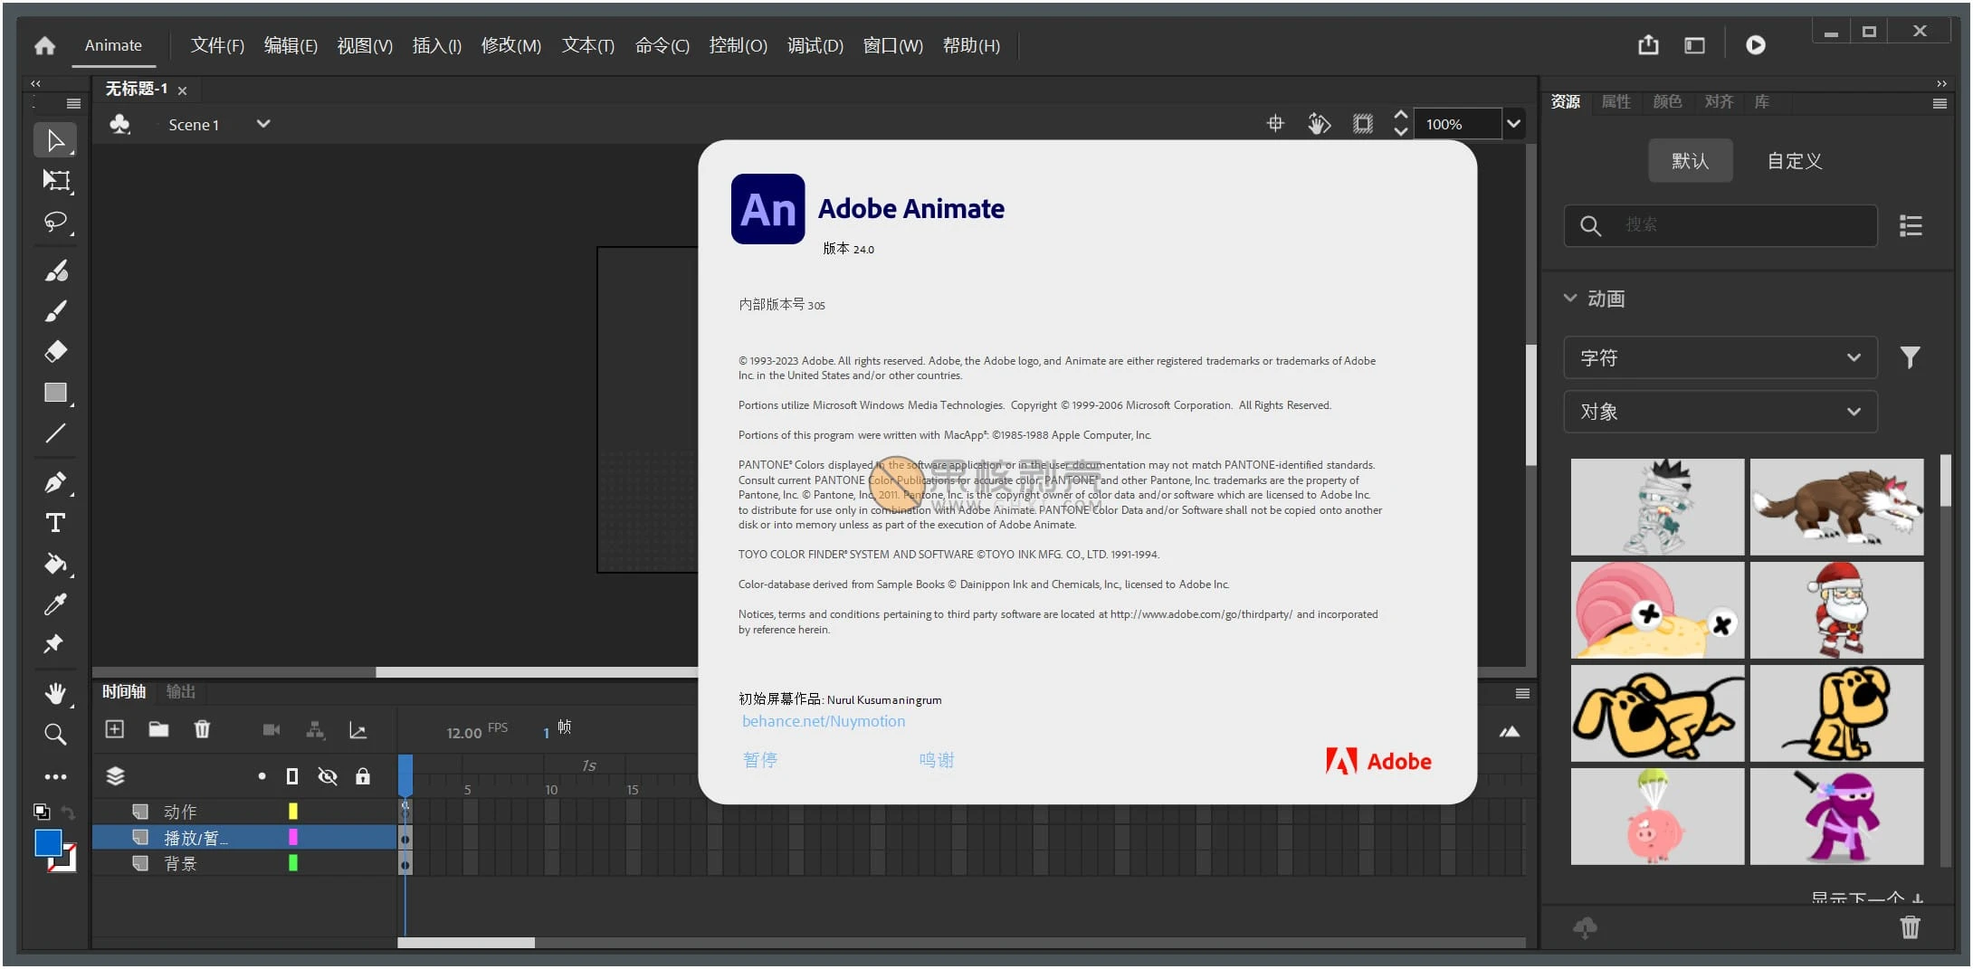Select the Eraser tool

[55, 351]
